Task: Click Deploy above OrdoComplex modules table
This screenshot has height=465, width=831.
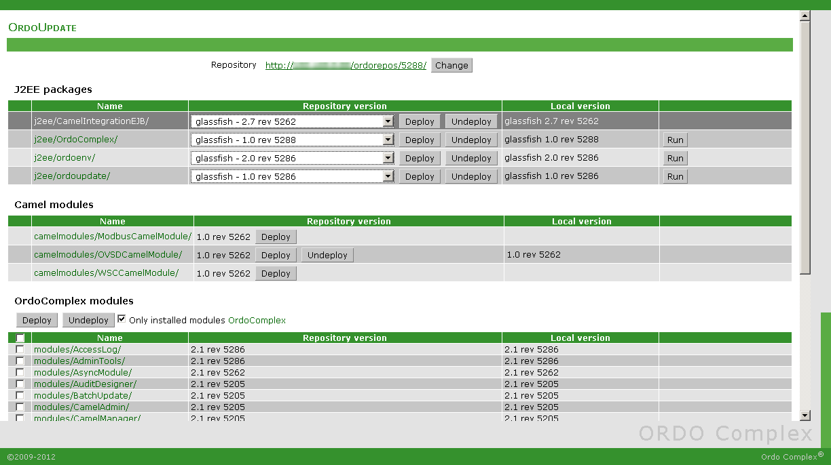Action: 37,320
